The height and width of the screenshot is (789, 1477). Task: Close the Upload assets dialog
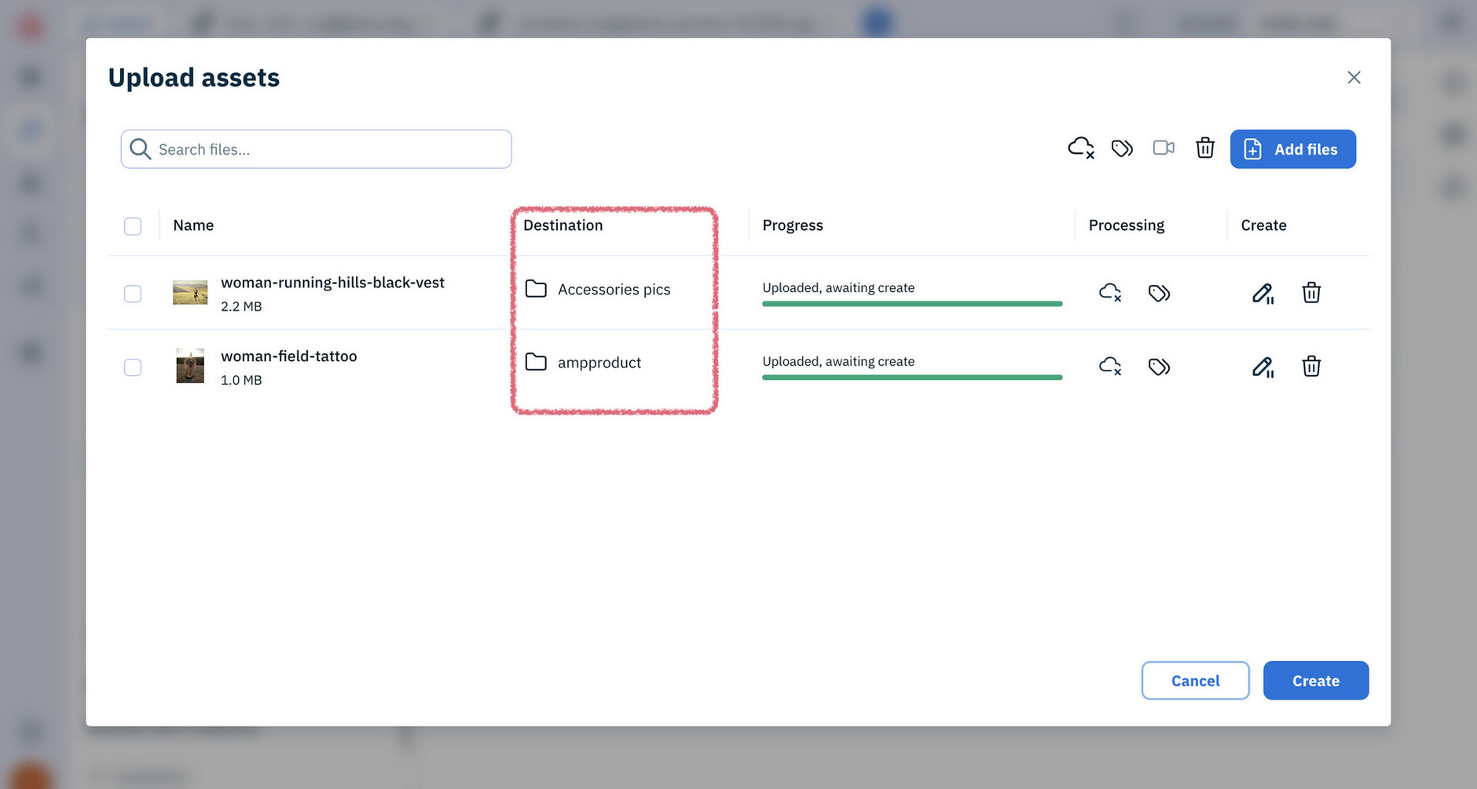[1354, 78]
